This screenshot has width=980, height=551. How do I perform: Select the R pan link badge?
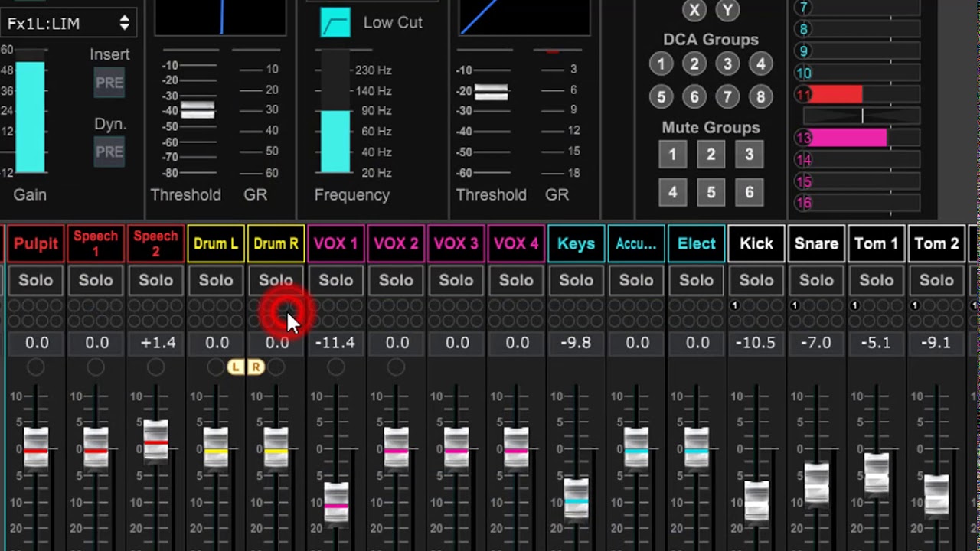click(256, 367)
